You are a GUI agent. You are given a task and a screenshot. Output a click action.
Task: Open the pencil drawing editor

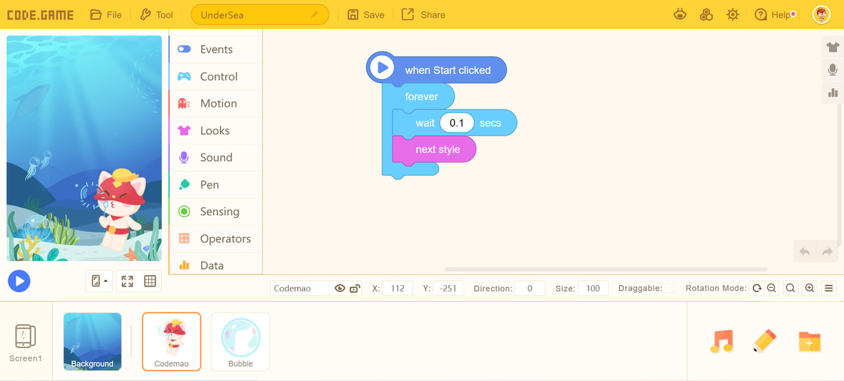tap(765, 341)
